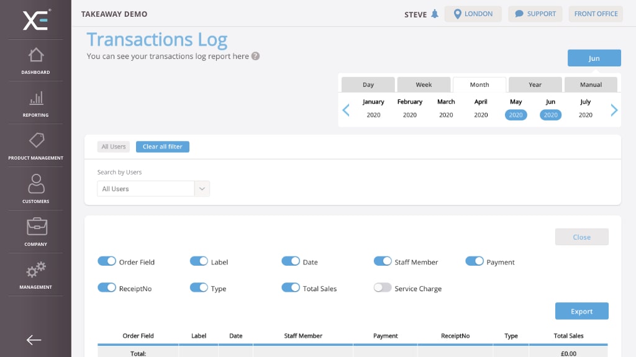Open the Dashboard home icon
Screen dimensions: 636x357
(35, 56)
